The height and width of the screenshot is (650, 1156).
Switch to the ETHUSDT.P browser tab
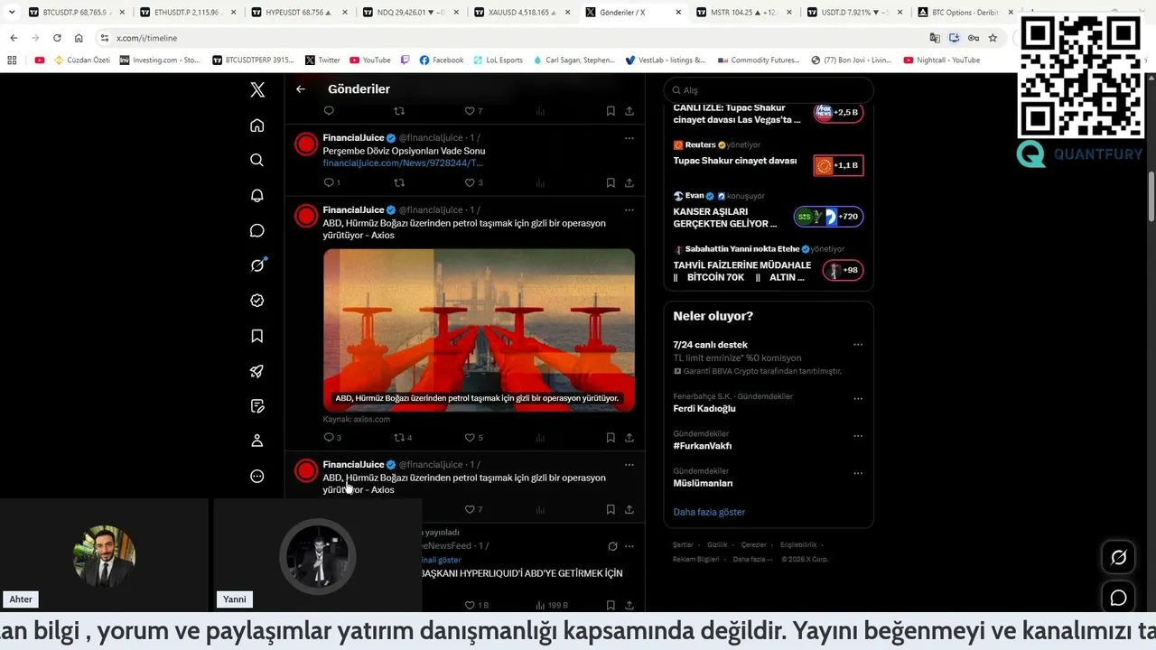(188, 13)
